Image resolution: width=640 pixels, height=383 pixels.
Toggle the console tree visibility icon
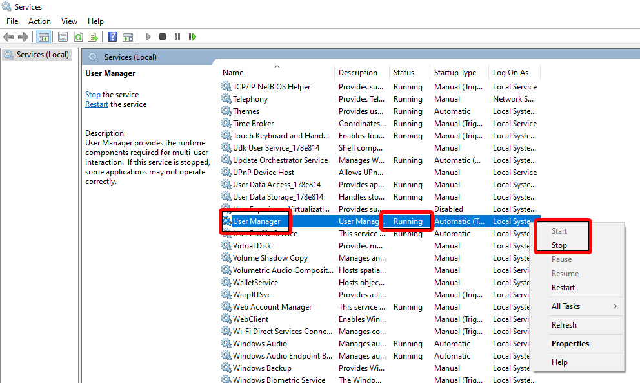point(44,37)
